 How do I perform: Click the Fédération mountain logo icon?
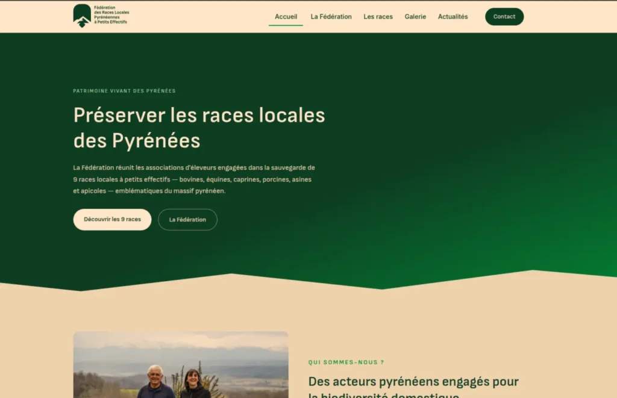(x=82, y=16)
